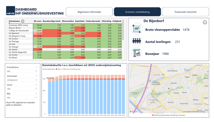This screenshot has height=122, width=214.
Task: Sort table by Binnenmilieu column
Action: (68, 21)
